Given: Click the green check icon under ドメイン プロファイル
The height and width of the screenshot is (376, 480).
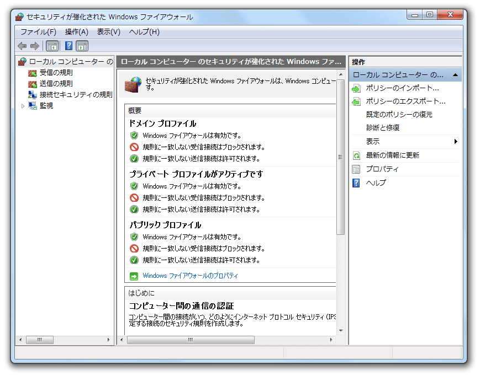Looking at the screenshot, I should click(134, 159).
